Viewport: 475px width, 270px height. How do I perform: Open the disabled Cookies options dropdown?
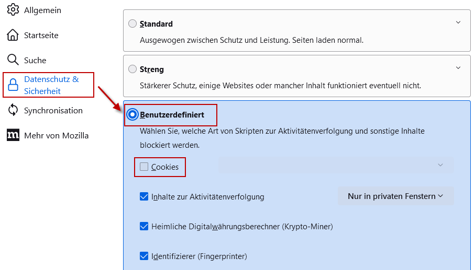coord(336,165)
